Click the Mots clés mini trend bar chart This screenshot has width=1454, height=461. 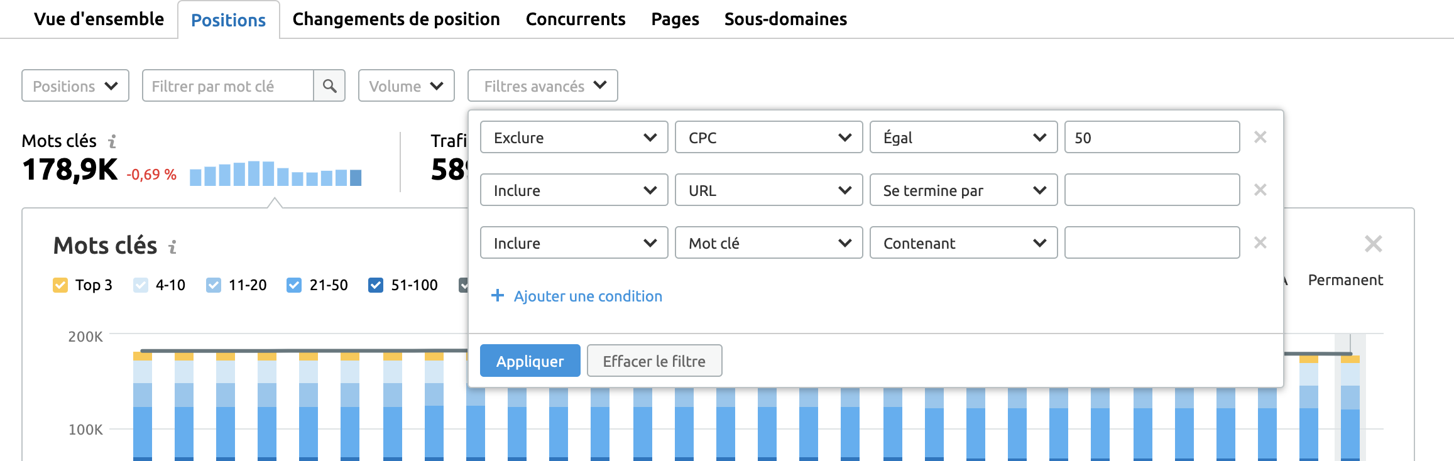pos(275,173)
